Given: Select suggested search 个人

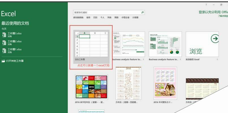Looking at the screenshot, I should 102,17.
